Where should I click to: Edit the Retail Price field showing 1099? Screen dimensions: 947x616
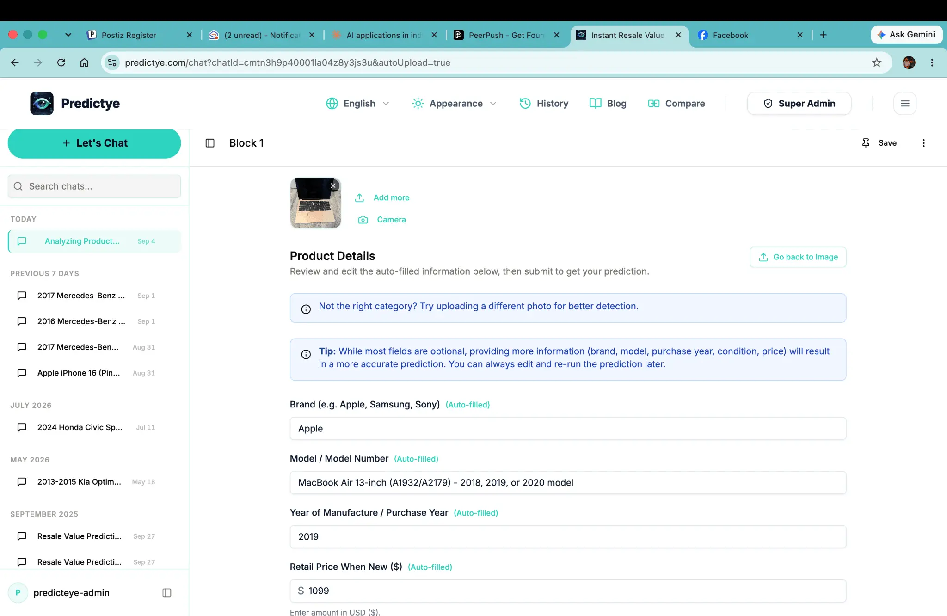tap(568, 591)
